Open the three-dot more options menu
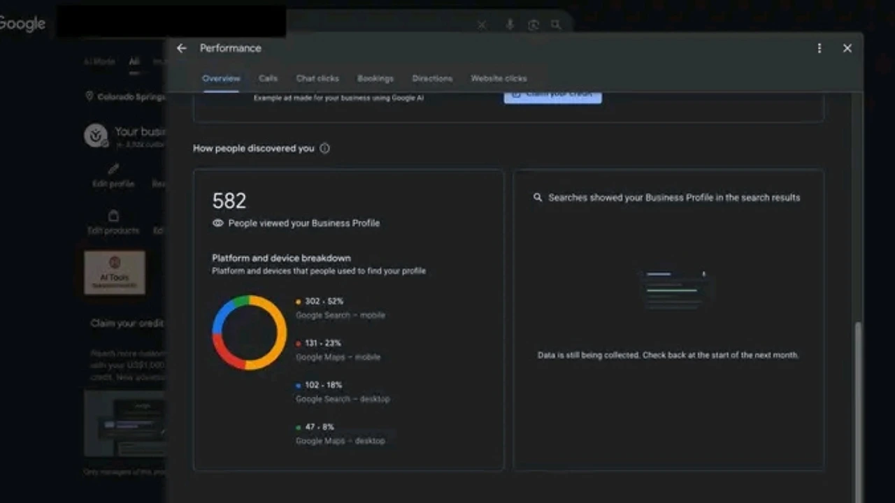This screenshot has height=503, width=895. pos(819,48)
